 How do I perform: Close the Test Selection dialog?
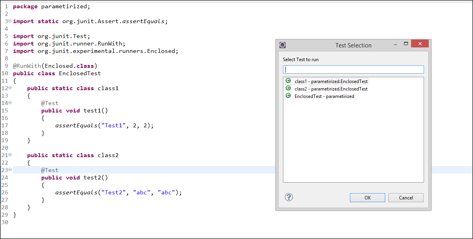(420, 44)
